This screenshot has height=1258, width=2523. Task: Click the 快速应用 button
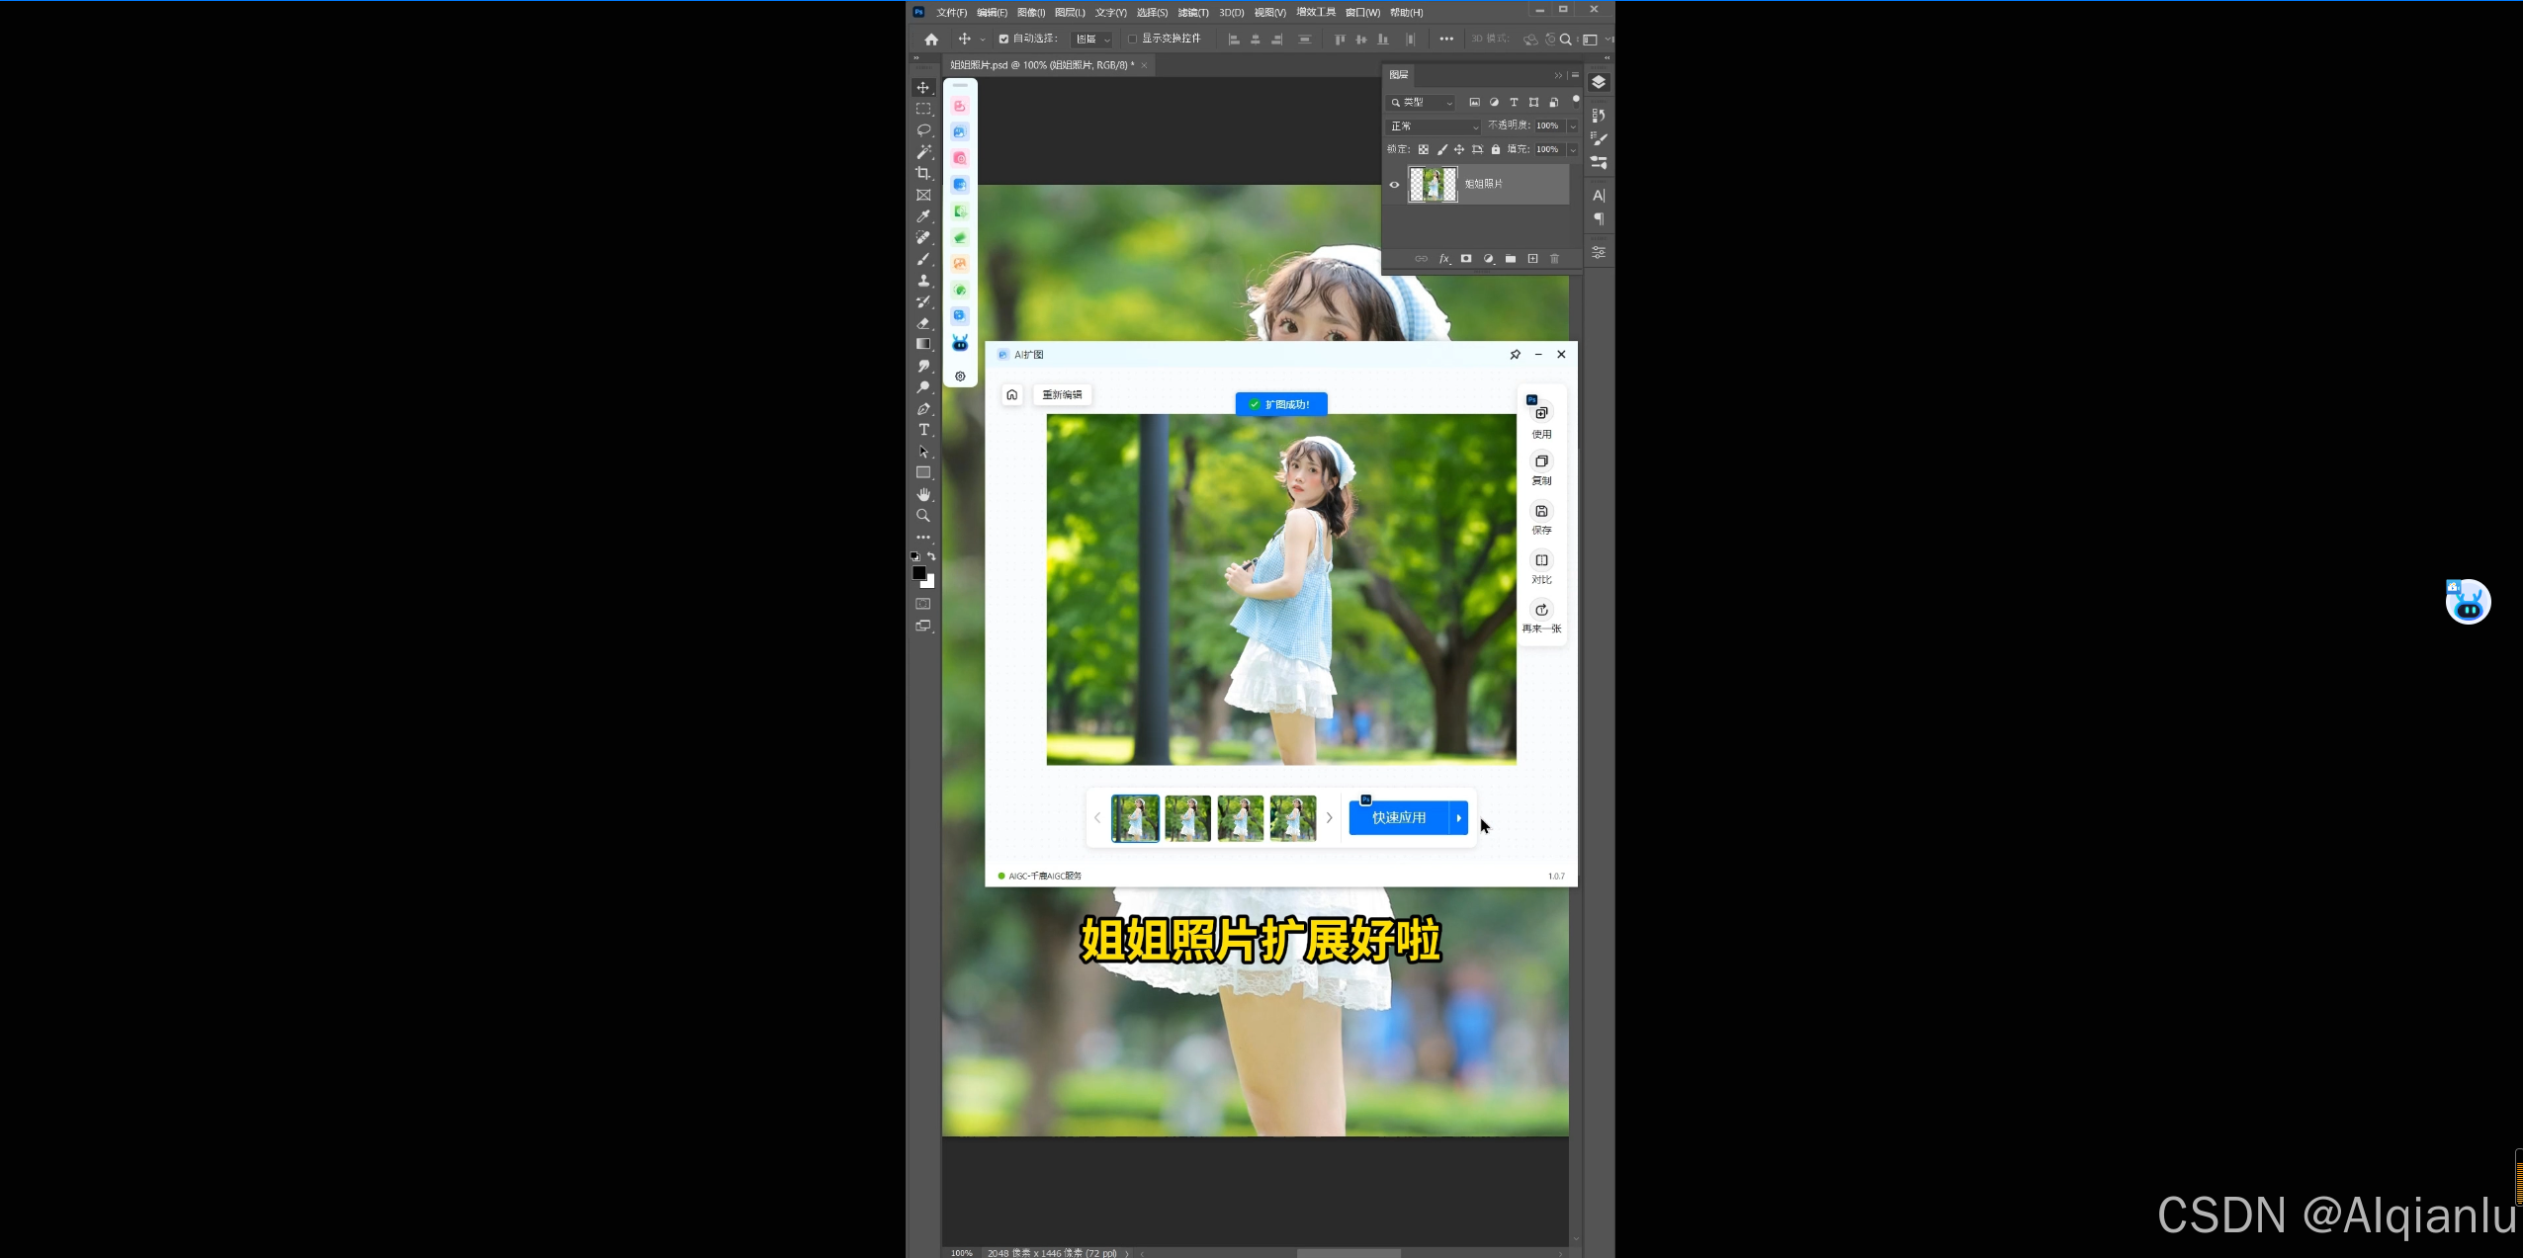click(1398, 817)
